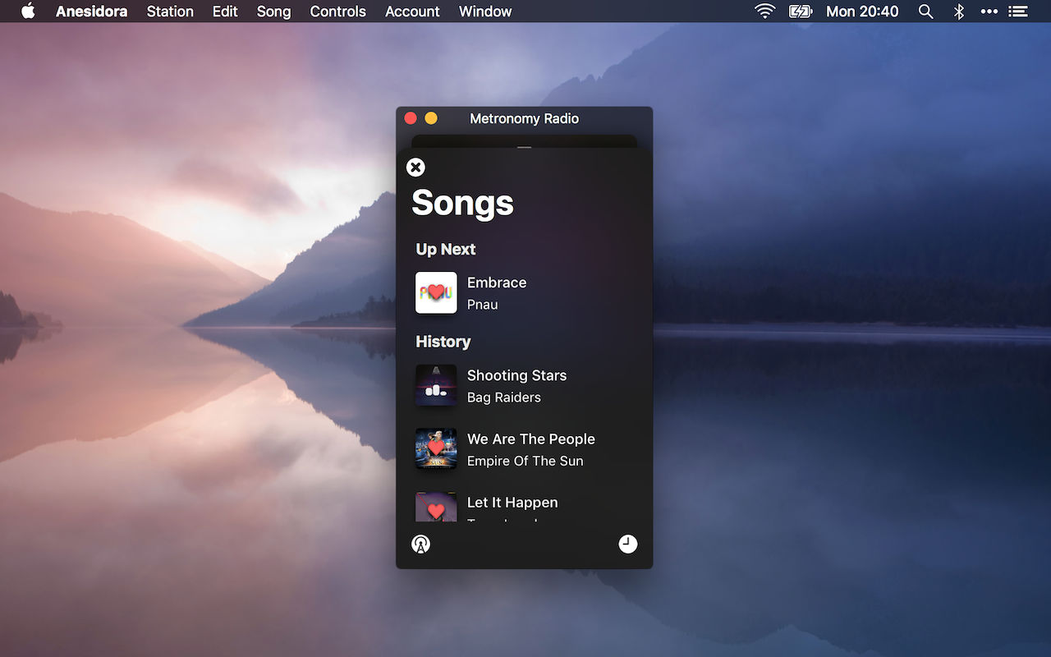Click the song title Shooting Stars
This screenshot has width=1051, height=657.
point(517,375)
